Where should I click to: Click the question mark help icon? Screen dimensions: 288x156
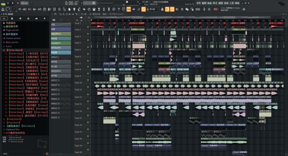pos(119,9)
